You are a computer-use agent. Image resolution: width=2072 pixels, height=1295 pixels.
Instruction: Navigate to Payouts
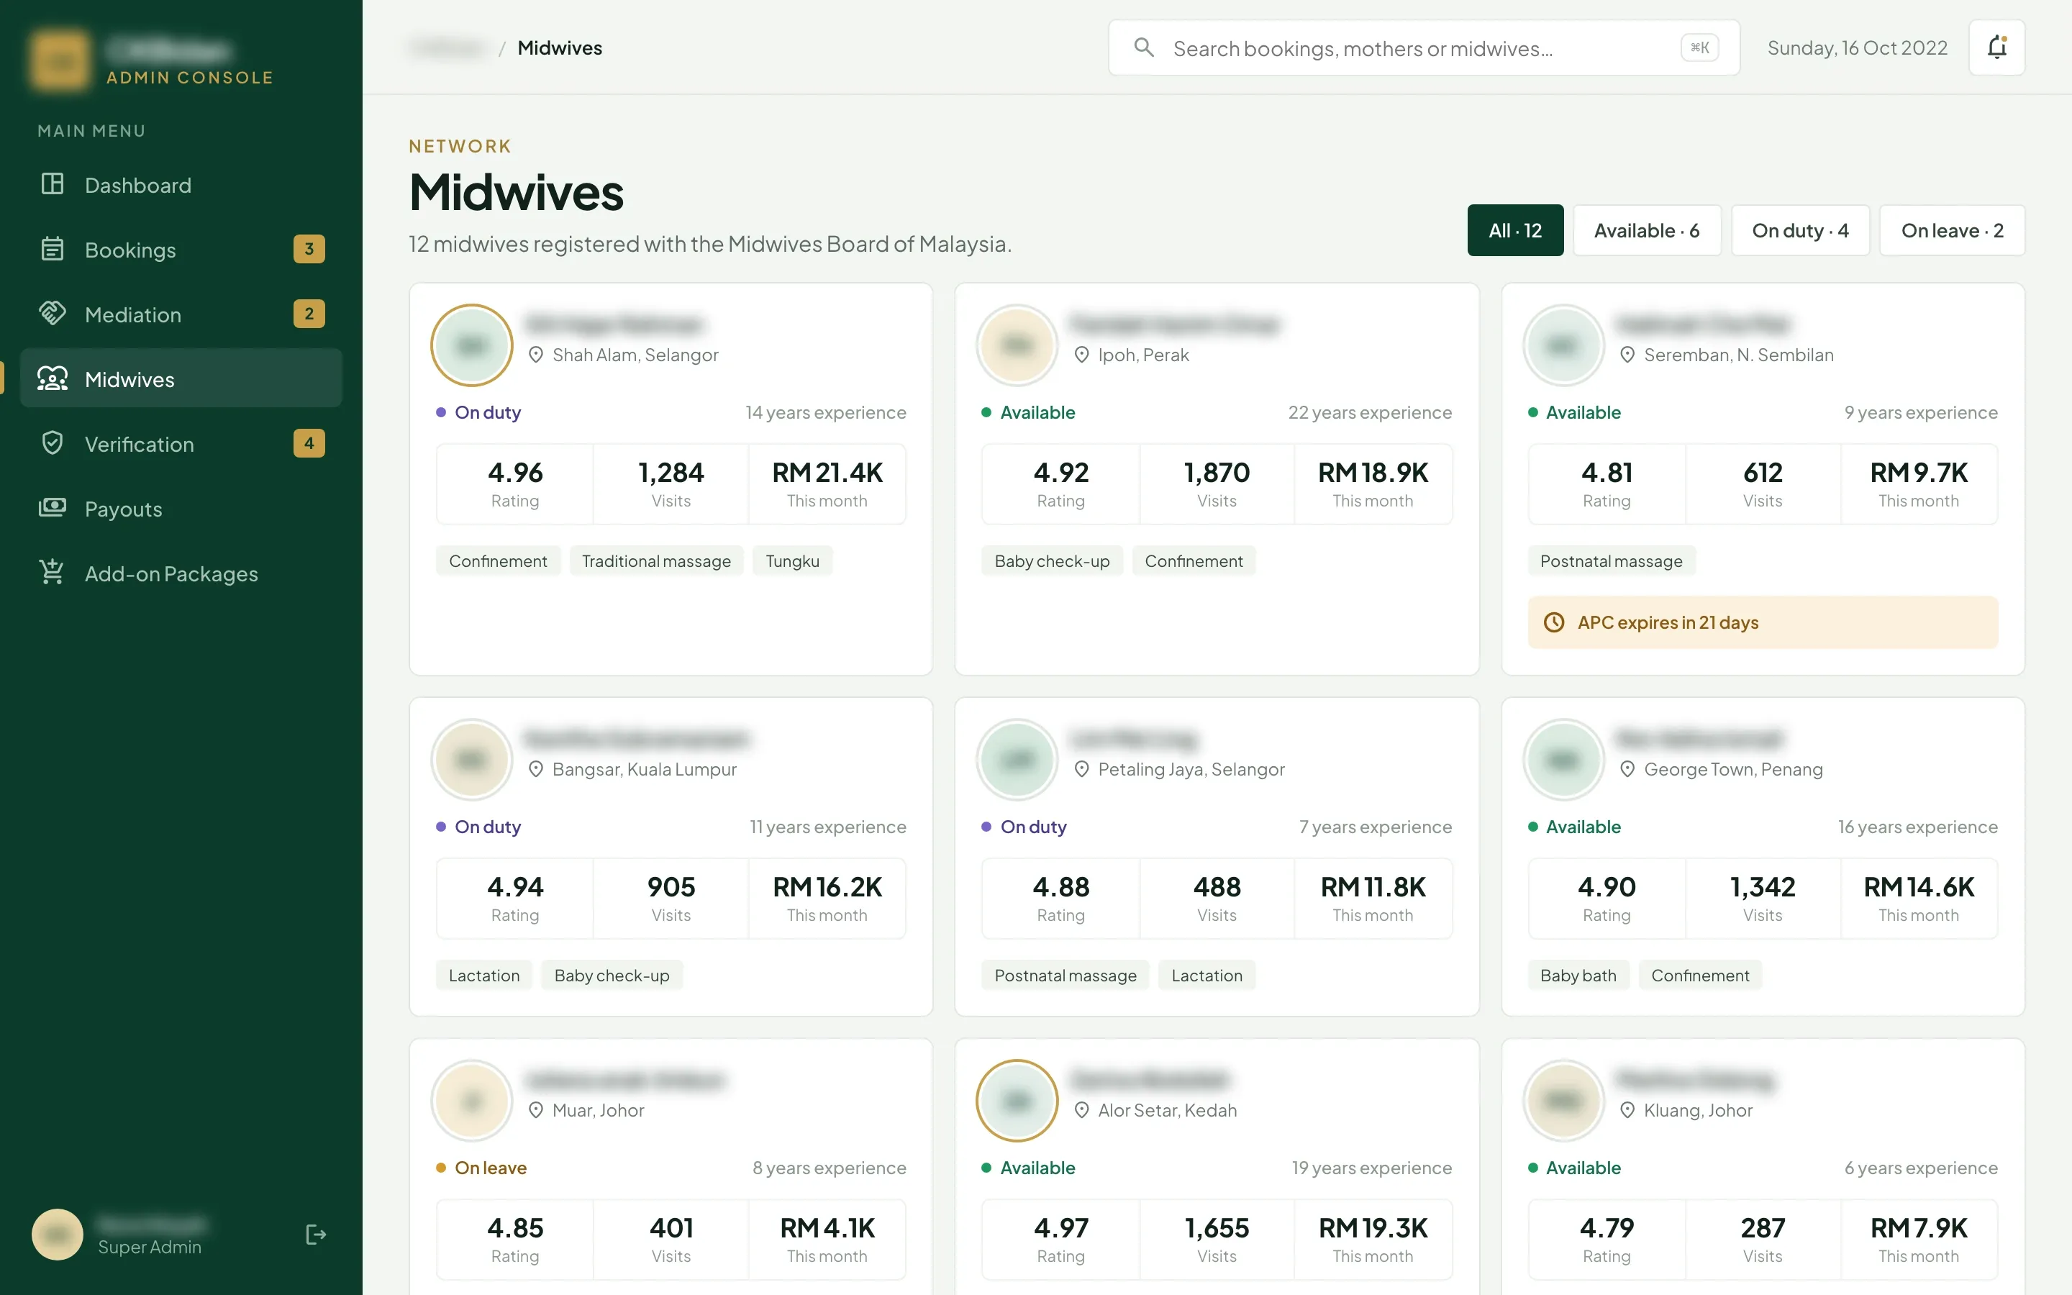click(x=181, y=509)
